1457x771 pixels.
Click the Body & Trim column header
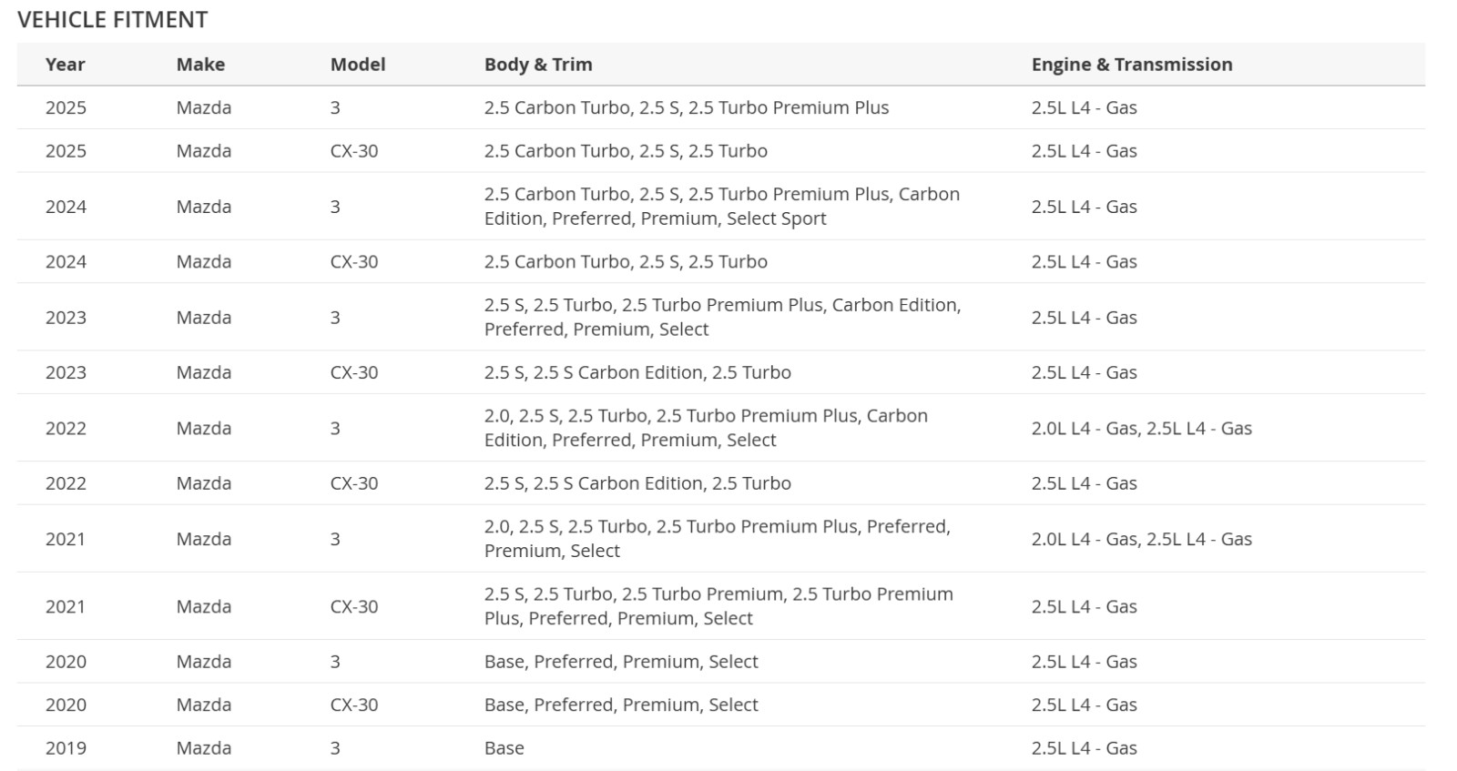click(538, 65)
